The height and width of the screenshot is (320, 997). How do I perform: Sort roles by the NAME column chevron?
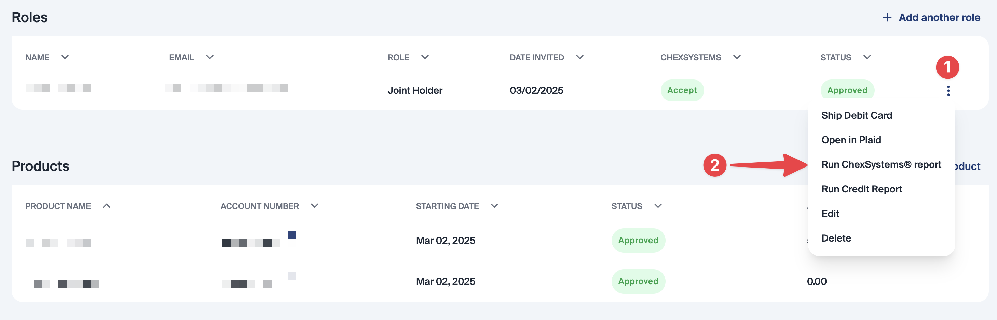pyautogui.click(x=65, y=57)
